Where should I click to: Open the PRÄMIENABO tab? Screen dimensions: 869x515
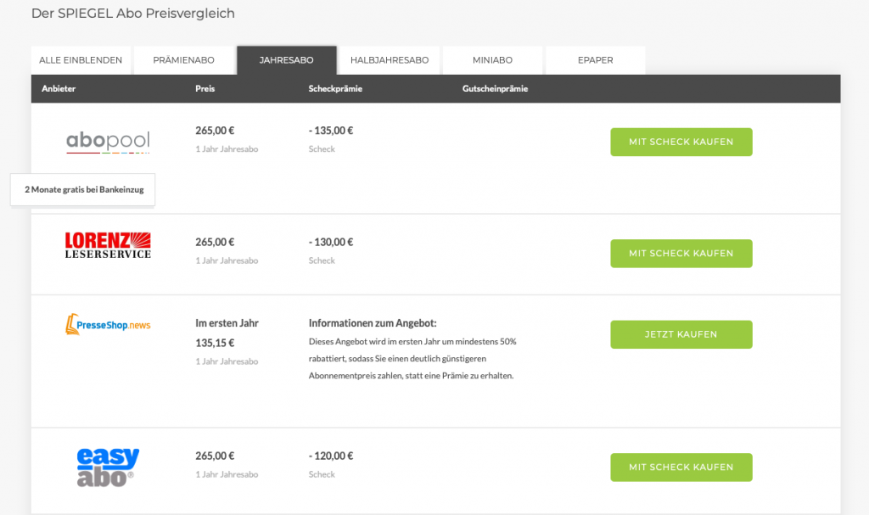click(x=183, y=60)
